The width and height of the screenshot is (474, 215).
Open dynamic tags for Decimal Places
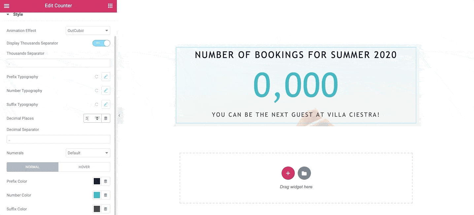click(106, 118)
